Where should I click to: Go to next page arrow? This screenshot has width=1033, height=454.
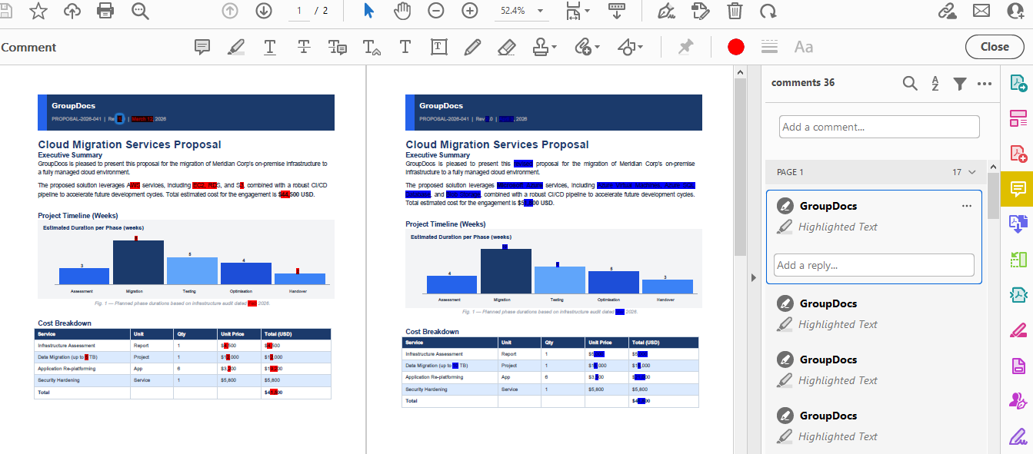[264, 11]
